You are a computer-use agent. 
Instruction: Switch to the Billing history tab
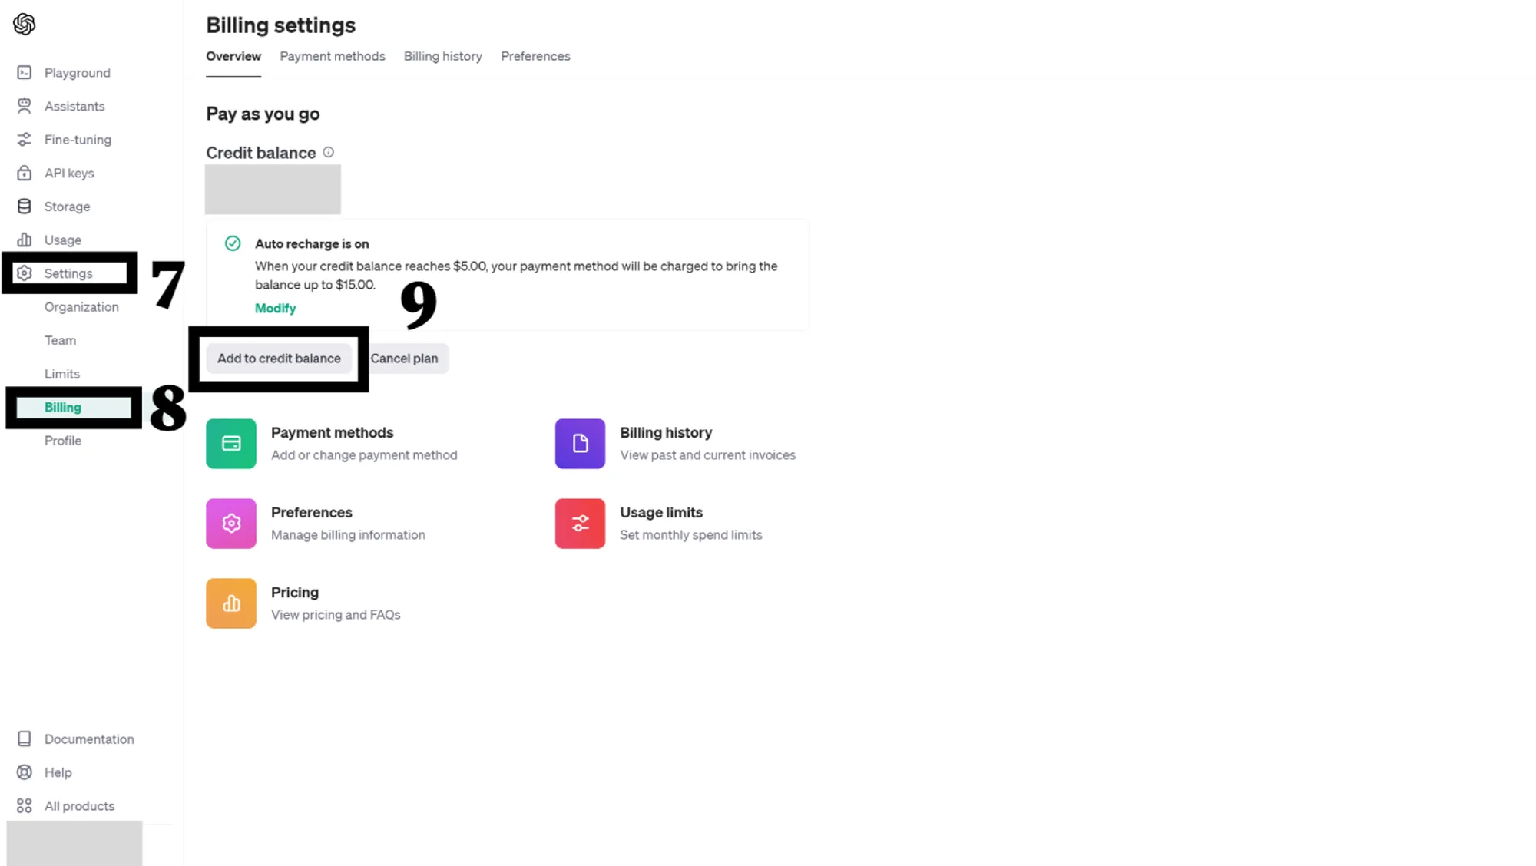443,56
